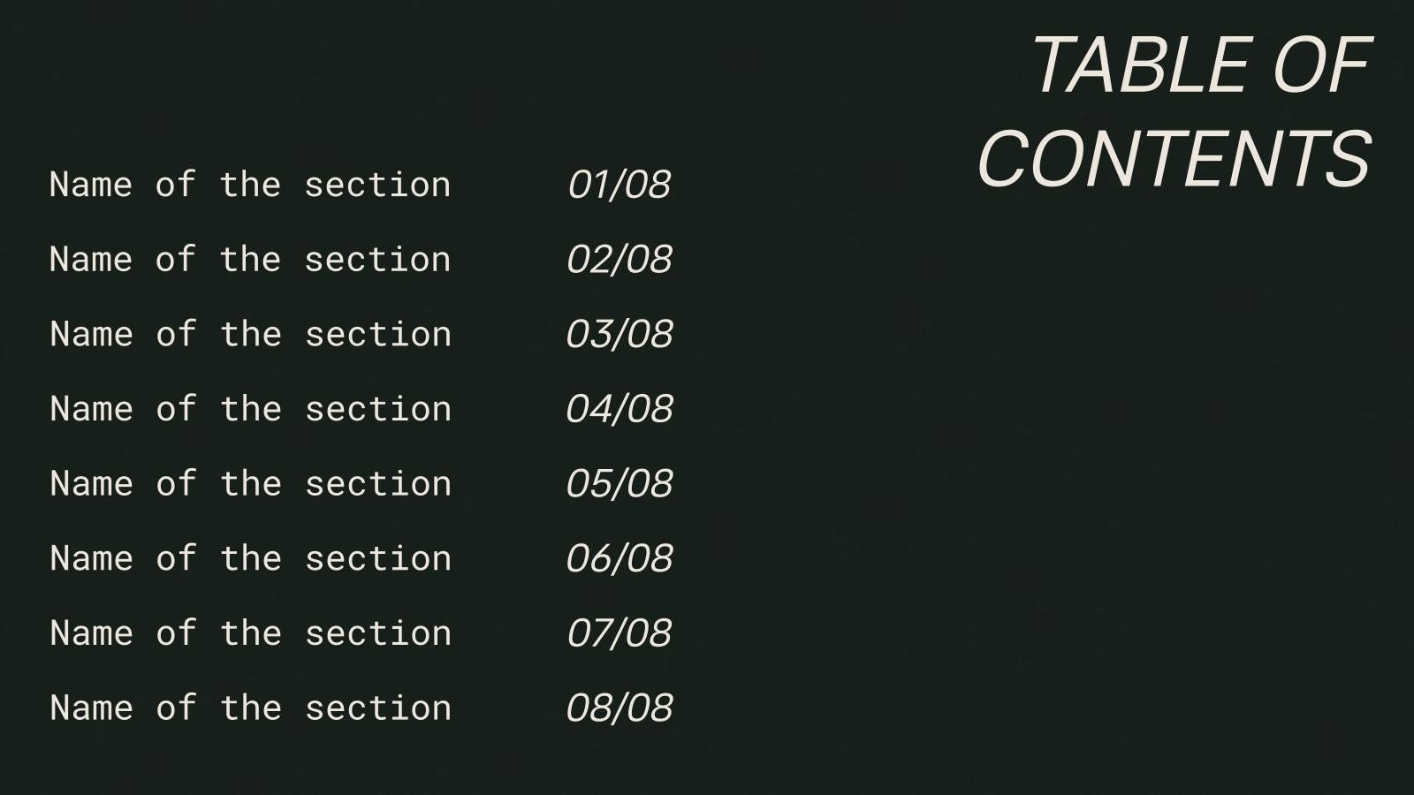1414x795 pixels.
Task: Click the 03/08 page number
Action: pyautogui.click(x=619, y=335)
